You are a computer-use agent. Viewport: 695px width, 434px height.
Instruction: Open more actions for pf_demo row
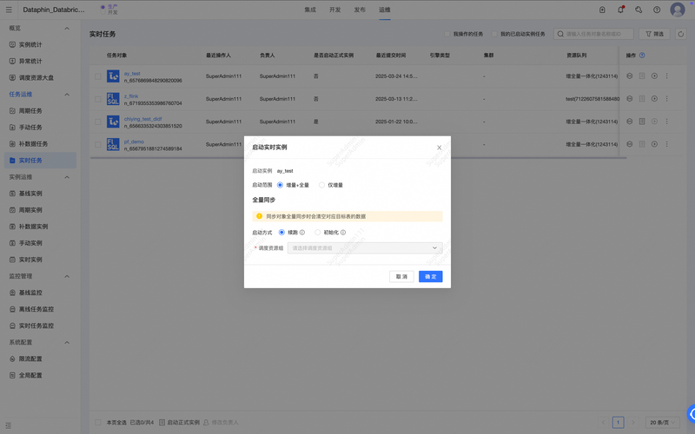click(666, 144)
